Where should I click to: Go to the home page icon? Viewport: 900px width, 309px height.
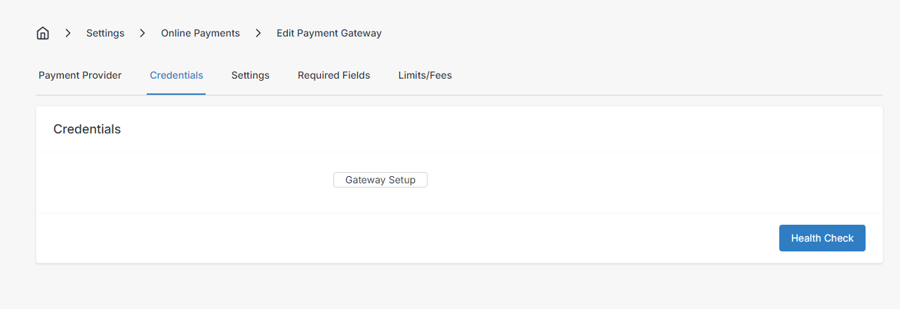click(x=43, y=33)
